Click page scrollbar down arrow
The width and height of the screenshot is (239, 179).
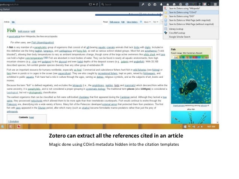tap(218, 122)
